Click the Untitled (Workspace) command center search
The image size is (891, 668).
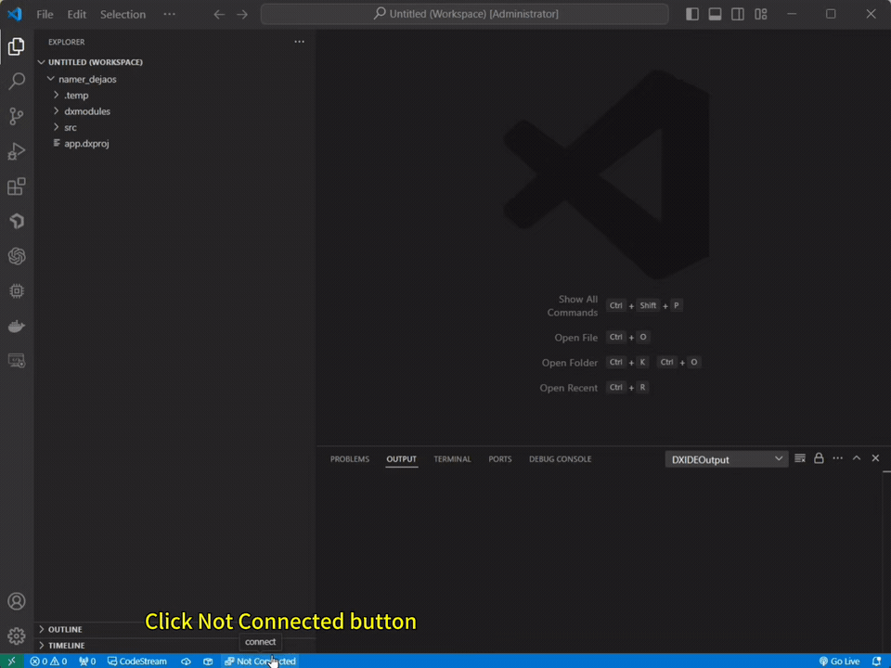coord(464,14)
